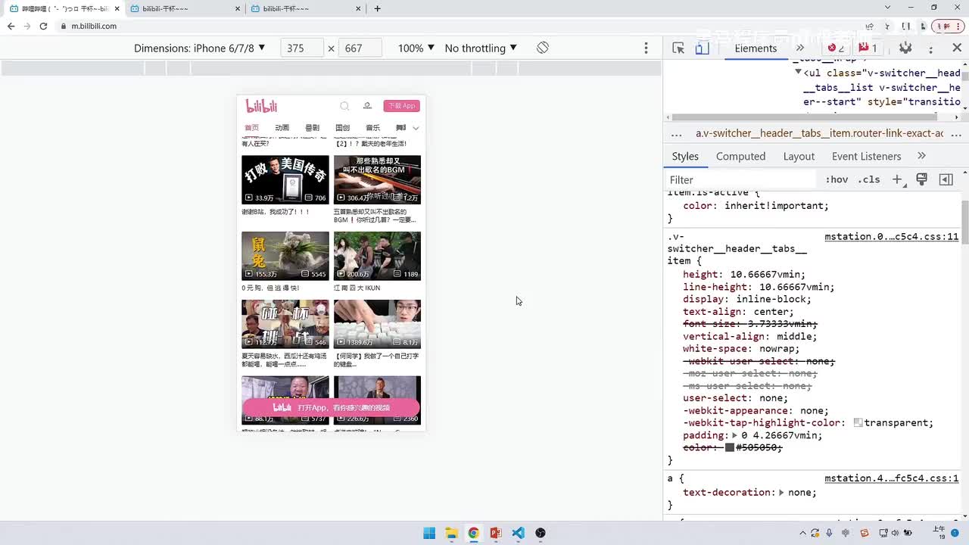Click the browser back arrow
The width and height of the screenshot is (969, 545).
click(x=11, y=26)
